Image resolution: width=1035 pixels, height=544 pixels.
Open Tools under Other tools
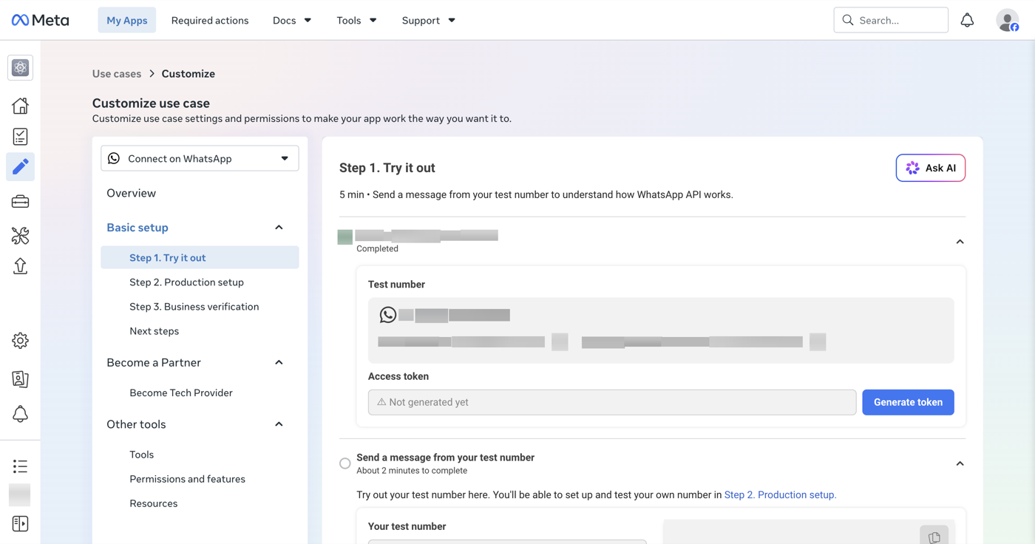pos(141,455)
